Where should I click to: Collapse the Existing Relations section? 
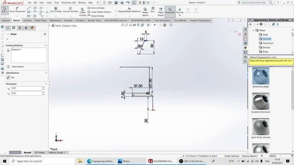(x=46, y=45)
